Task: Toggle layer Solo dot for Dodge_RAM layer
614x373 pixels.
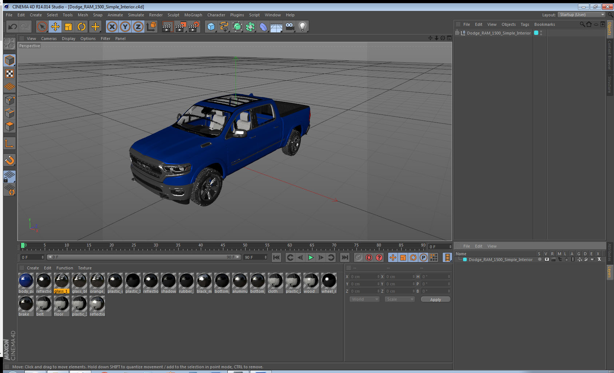Action: coord(540,260)
